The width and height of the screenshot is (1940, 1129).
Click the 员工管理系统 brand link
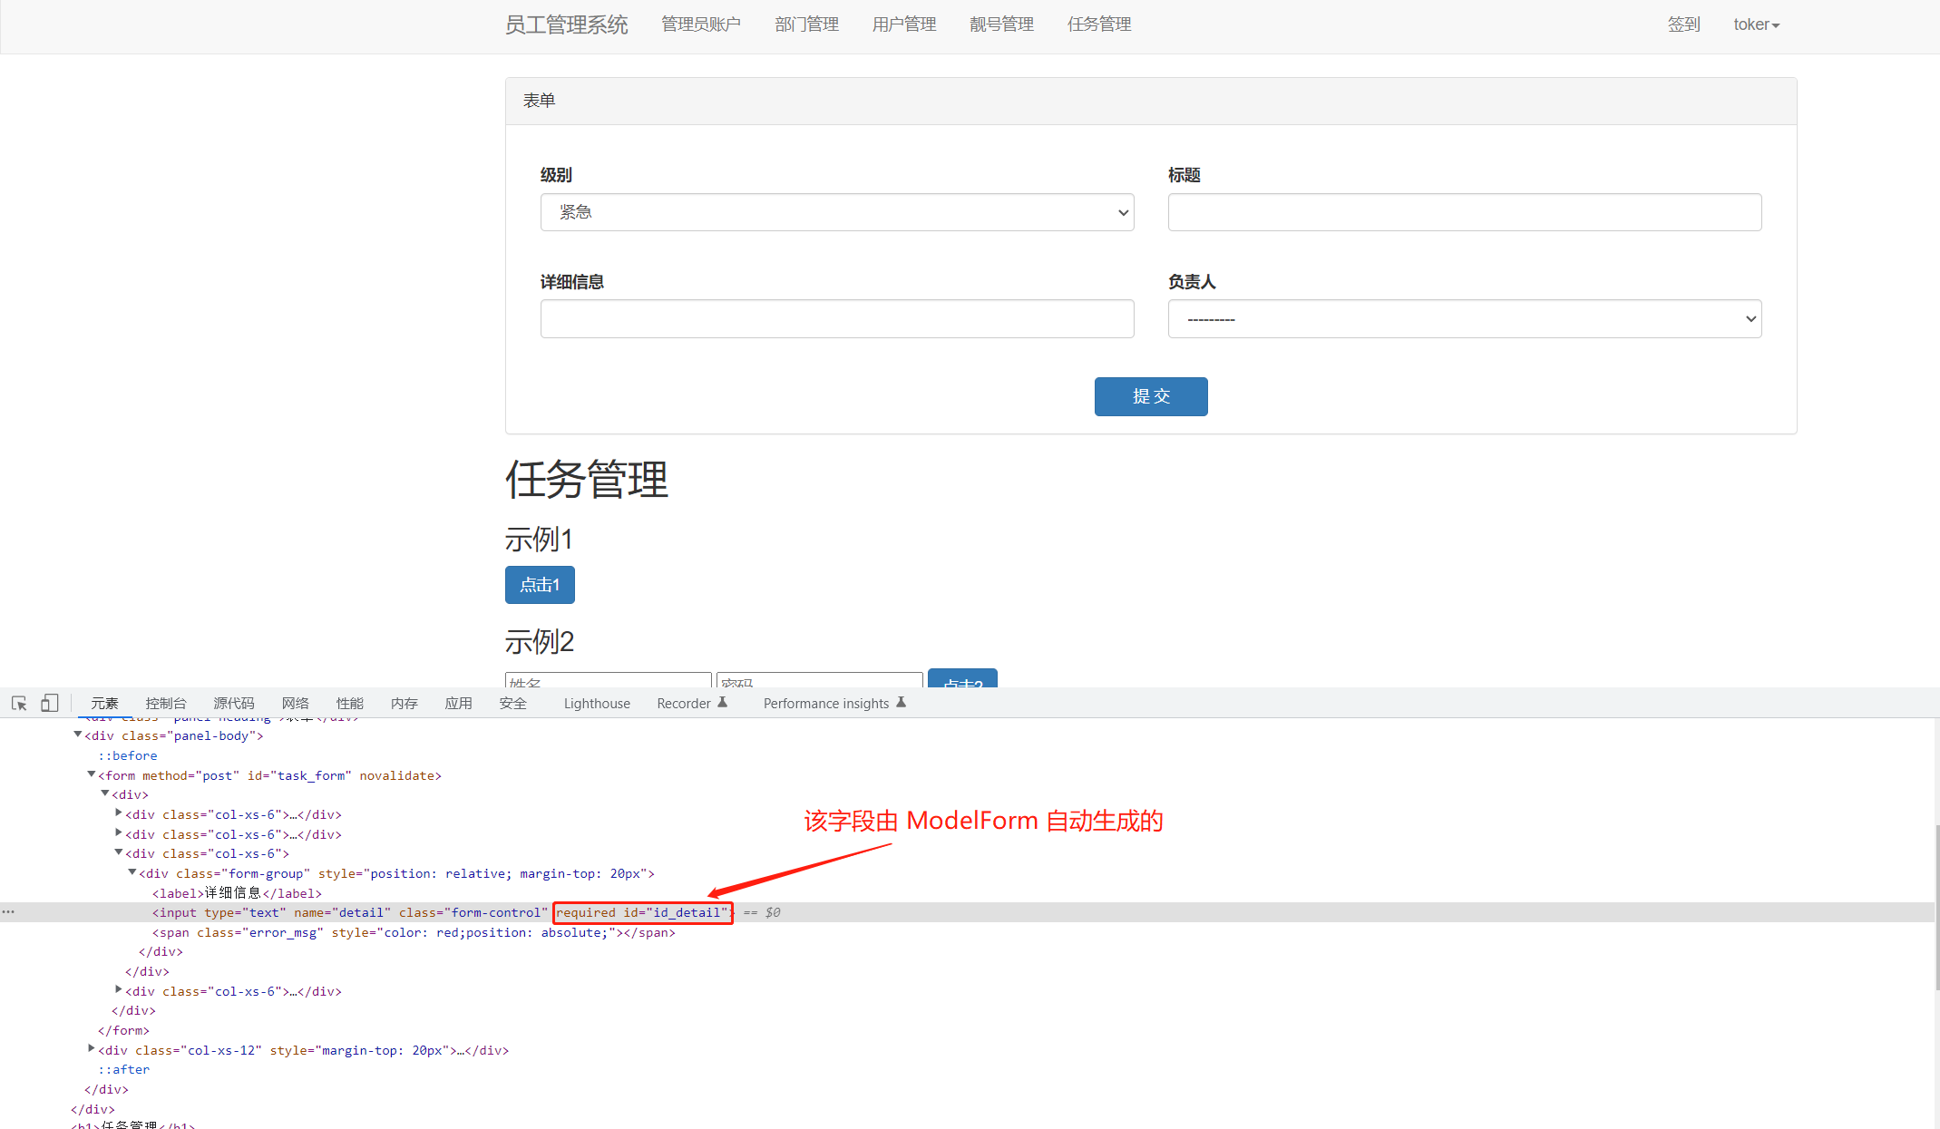(567, 24)
